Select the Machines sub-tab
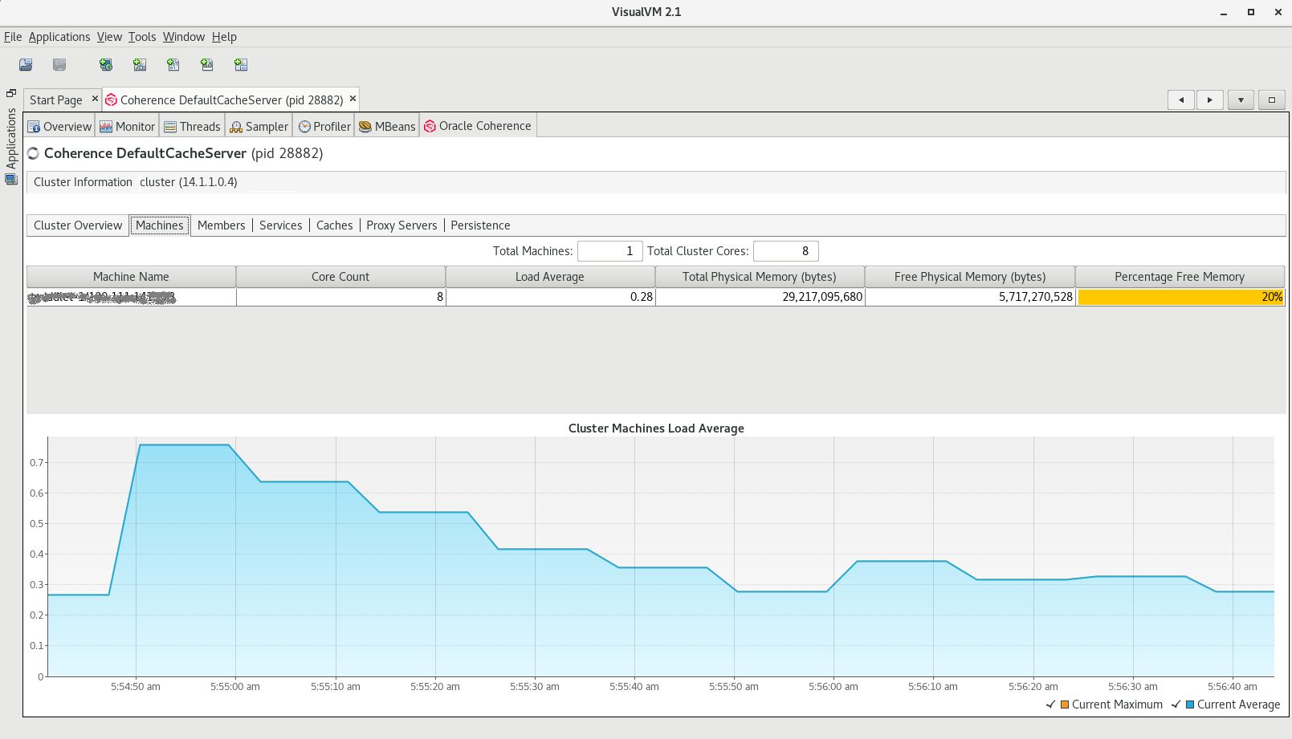This screenshot has width=1292, height=739. (x=160, y=225)
